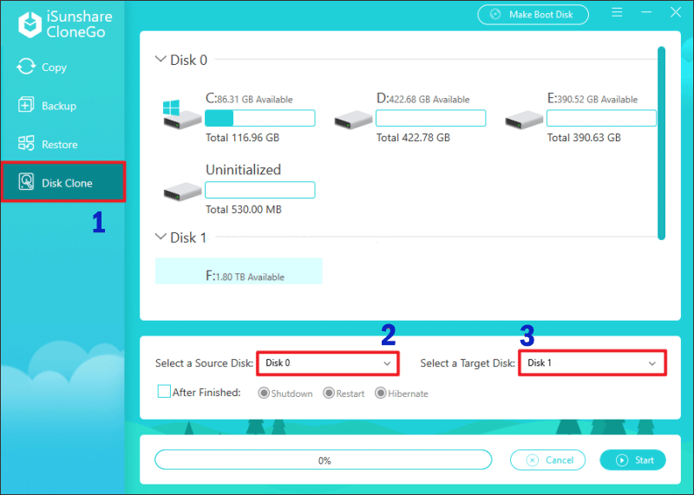Click the Select a Target Disk label
The height and width of the screenshot is (495, 694).
coord(468,363)
